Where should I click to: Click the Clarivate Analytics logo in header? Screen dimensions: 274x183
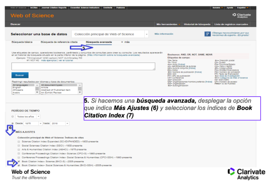tap(242, 16)
